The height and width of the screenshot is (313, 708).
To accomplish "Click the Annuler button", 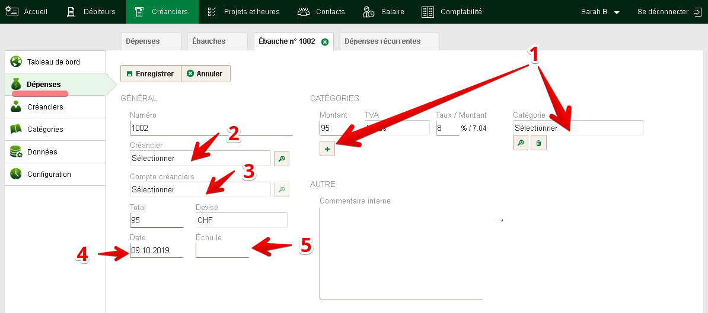I will 206,73.
